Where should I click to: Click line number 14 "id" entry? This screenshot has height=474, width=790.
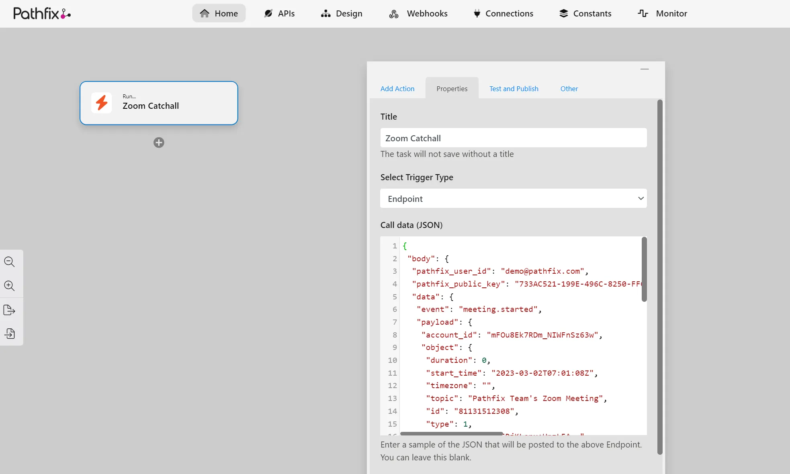point(472,411)
